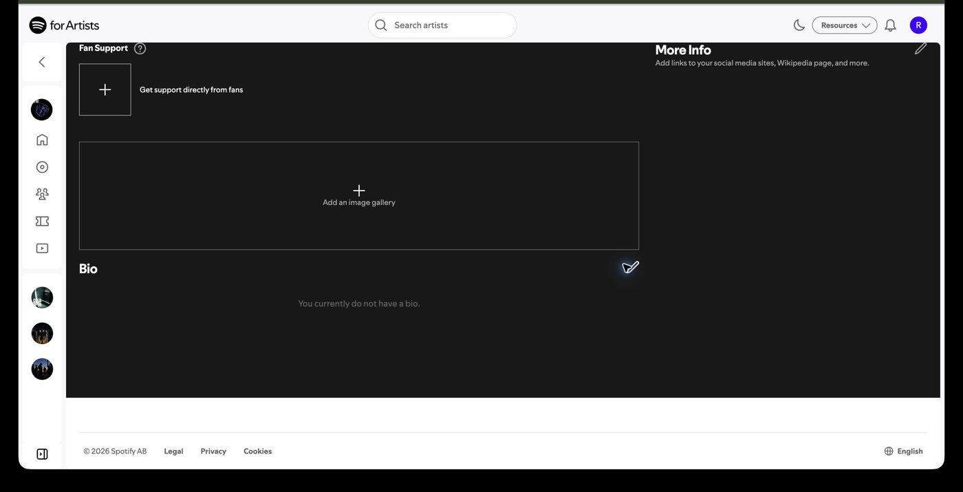The image size is (963, 492).
Task: Click the magnifier search icon
Action: point(381,25)
